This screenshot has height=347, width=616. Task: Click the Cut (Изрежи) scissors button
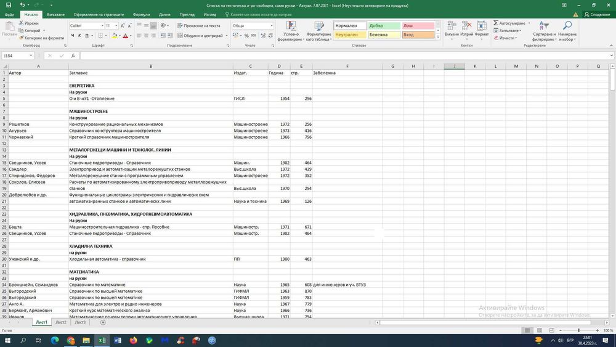coord(29,23)
